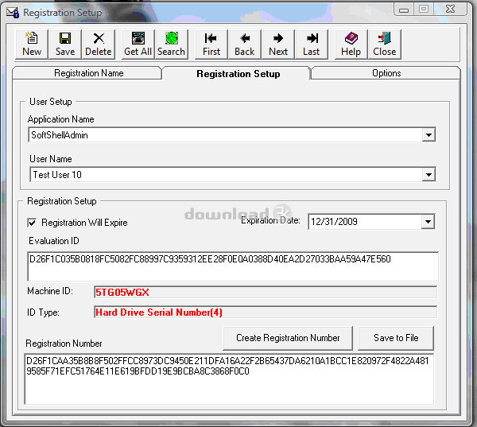
Task: Save the current registration record
Action: [65, 44]
